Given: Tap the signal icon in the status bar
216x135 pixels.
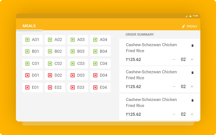Looking at the screenshot, I should coord(187,16).
